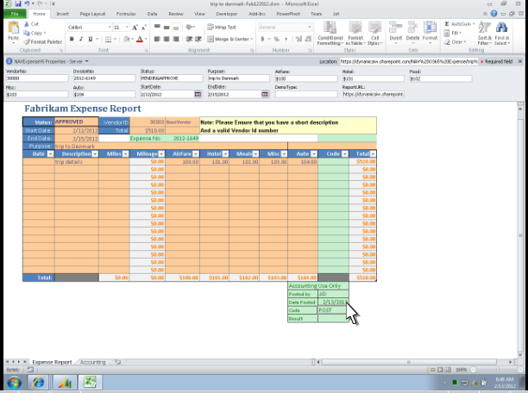Screen dimensions: 528x393
Task: Open Internet Explorer from taskbar
Action: pyautogui.click(x=38, y=383)
